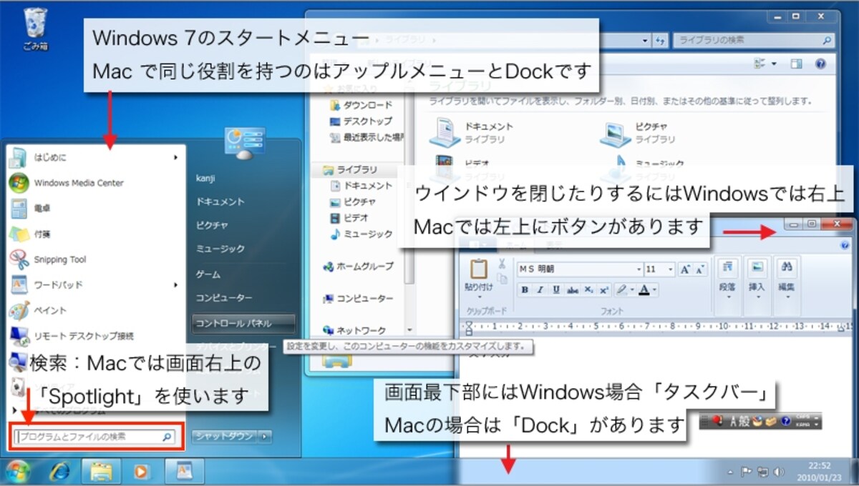Toggle italic formatting in WordPad

click(x=540, y=289)
